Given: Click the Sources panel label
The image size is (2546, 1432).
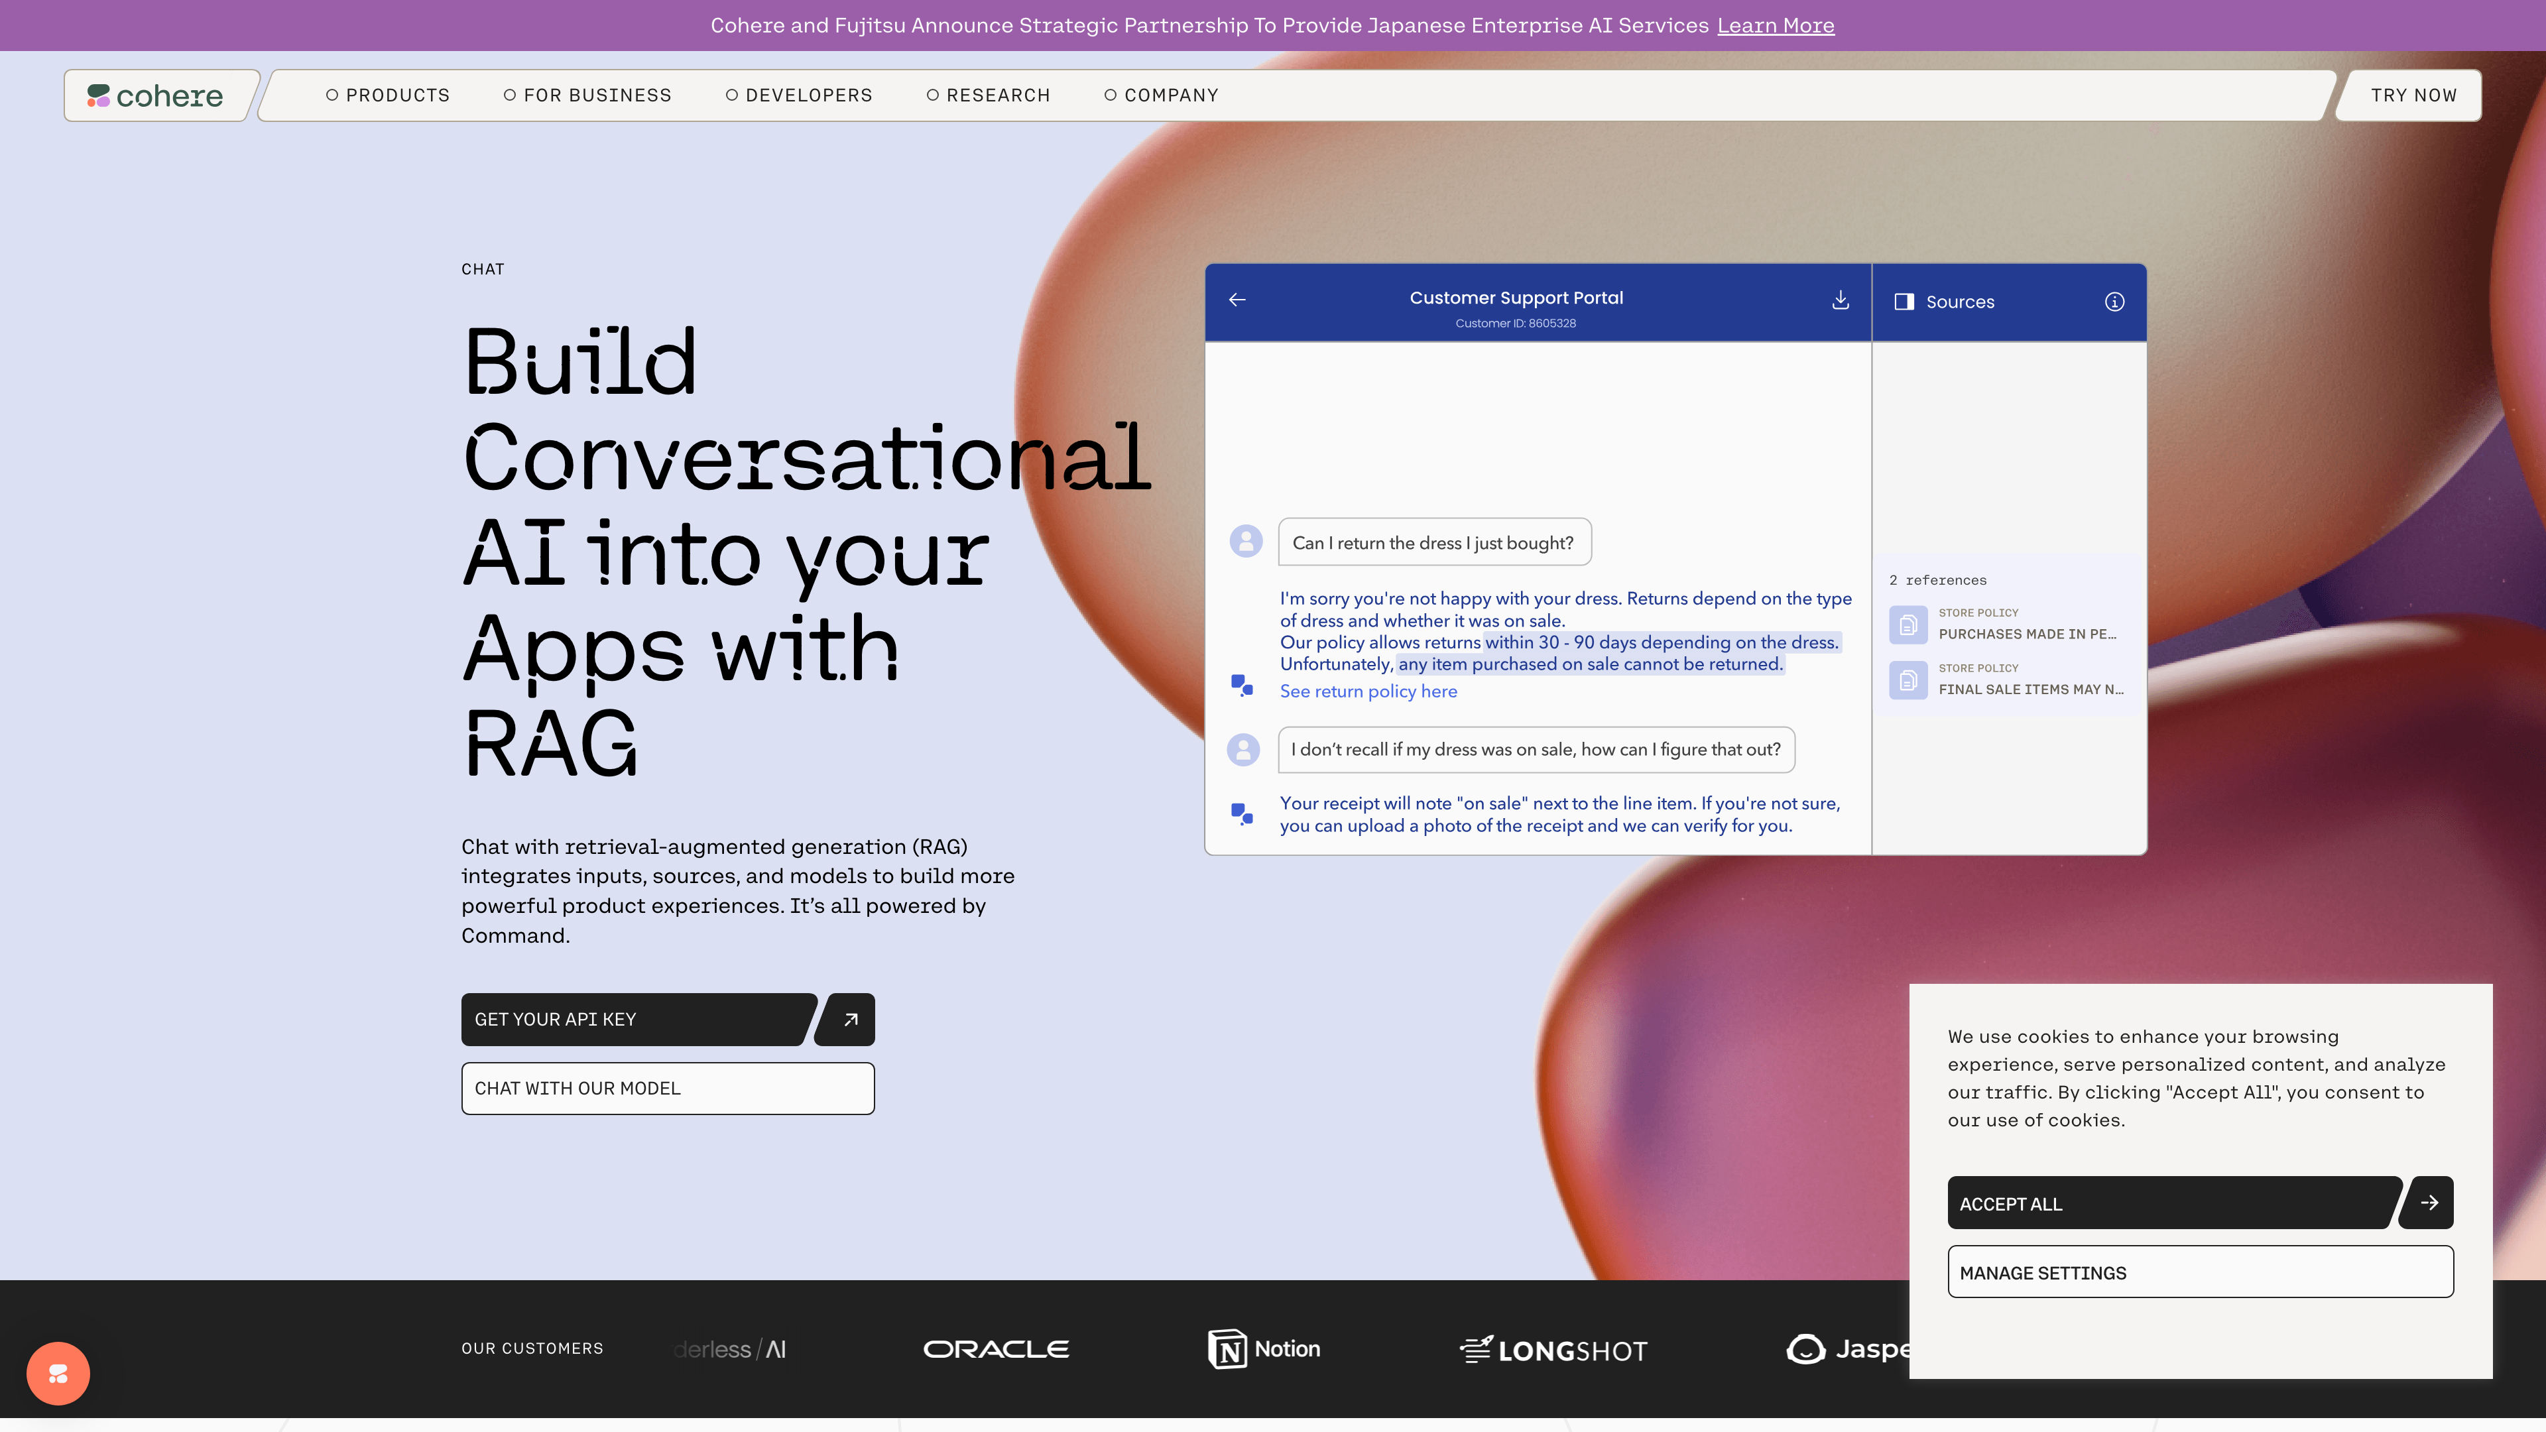Looking at the screenshot, I should (1960, 302).
